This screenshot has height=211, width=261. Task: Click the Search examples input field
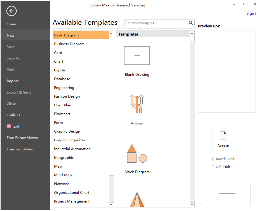pos(156,23)
